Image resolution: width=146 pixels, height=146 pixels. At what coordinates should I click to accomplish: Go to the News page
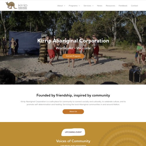tap(100, 6)
